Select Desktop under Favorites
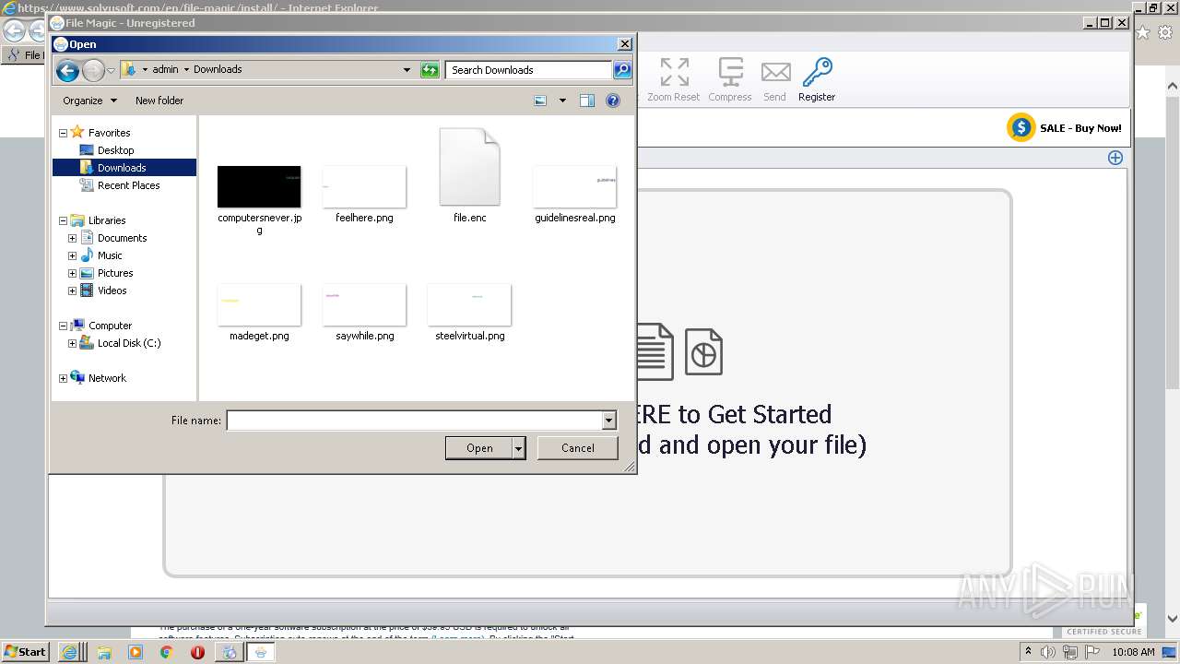This screenshot has width=1180, height=664. click(115, 150)
